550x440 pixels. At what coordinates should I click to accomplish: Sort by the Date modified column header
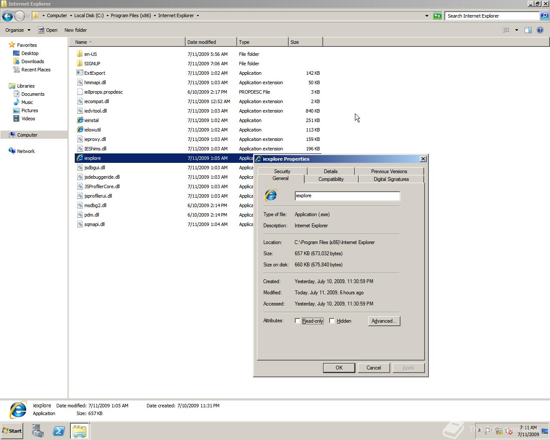pyautogui.click(x=211, y=42)
